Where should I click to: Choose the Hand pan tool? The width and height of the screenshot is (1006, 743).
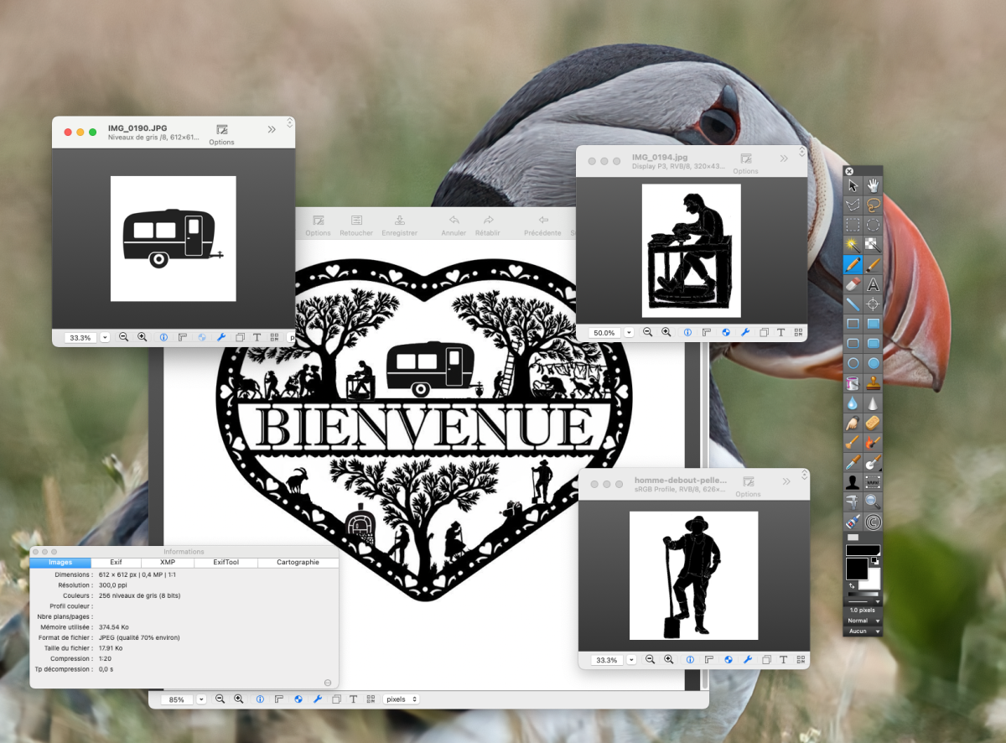click(x=873, y=184)
